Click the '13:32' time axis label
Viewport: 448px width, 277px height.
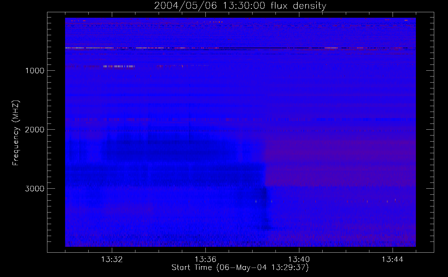tap(112, 260)
